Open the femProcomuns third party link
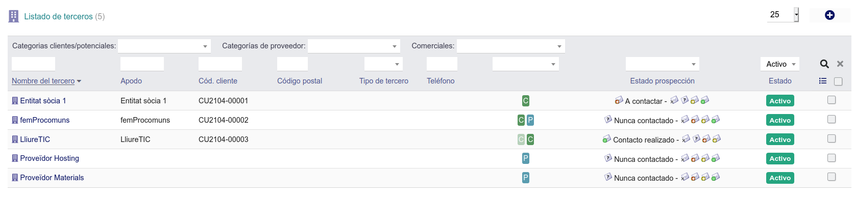This screenshot has width=855, height=197. tap(45, 120)
